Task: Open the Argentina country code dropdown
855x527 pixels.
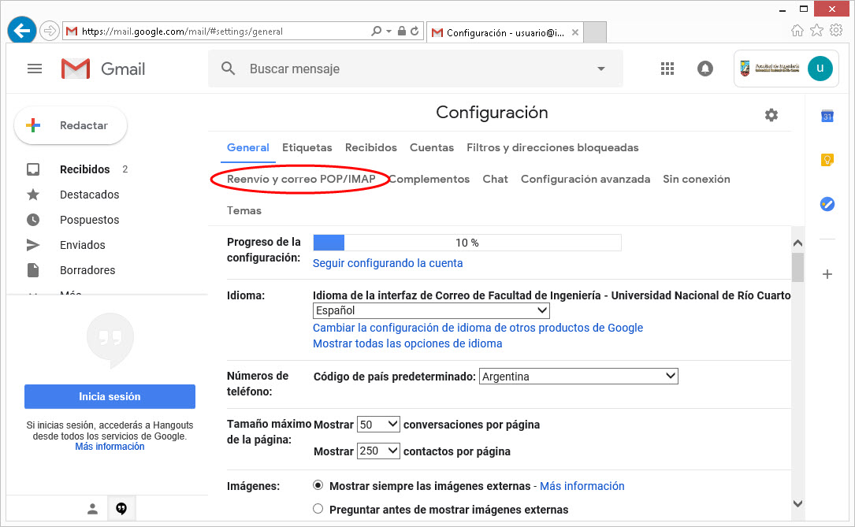Action: click(x=578, y=376)
